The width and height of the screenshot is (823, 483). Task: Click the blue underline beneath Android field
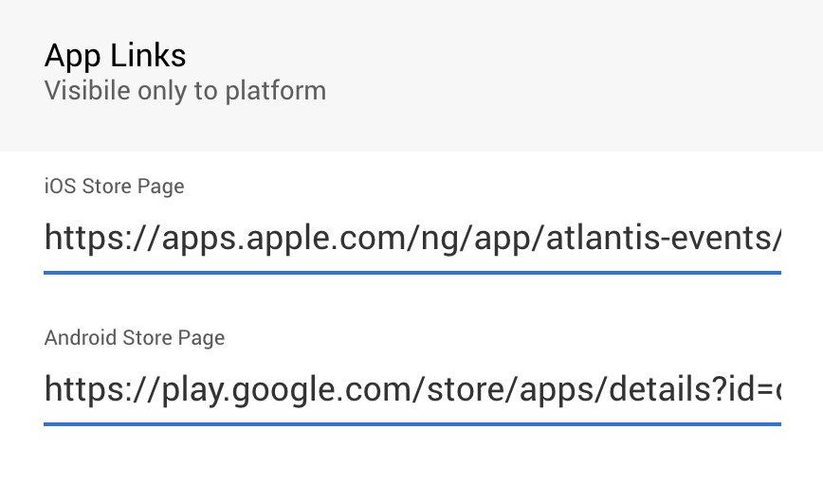point(412,423)
